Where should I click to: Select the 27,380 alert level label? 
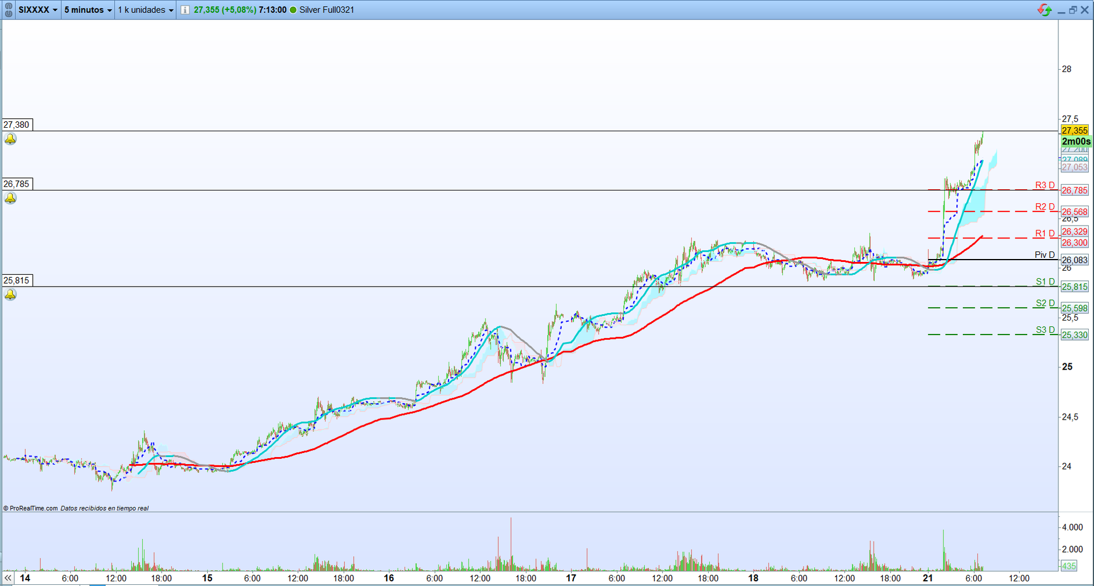[x=17, y=125]
